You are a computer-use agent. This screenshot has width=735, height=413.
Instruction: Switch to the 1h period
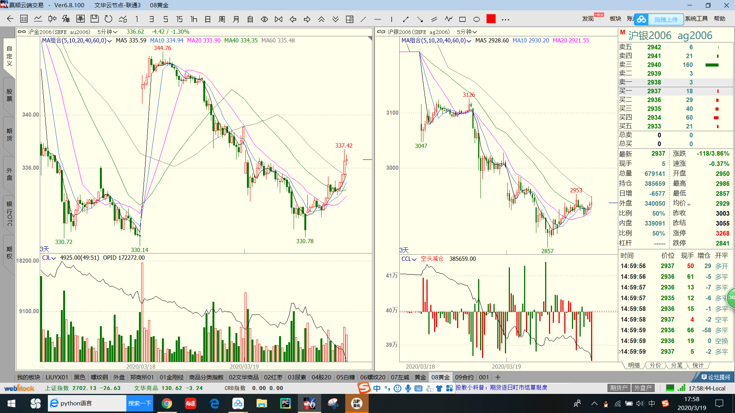coord(194,19)
